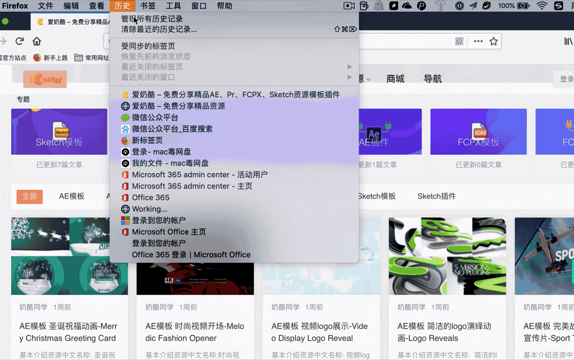
Task: Open the Sogou input S icon
Action: (559, 6)
